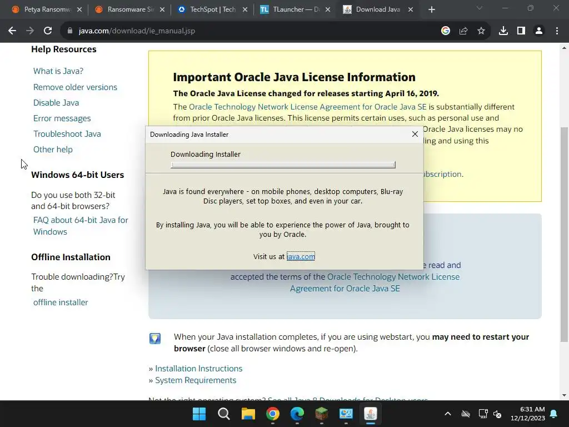
Task: Open Windows Start menu
Action: [199, 414]
